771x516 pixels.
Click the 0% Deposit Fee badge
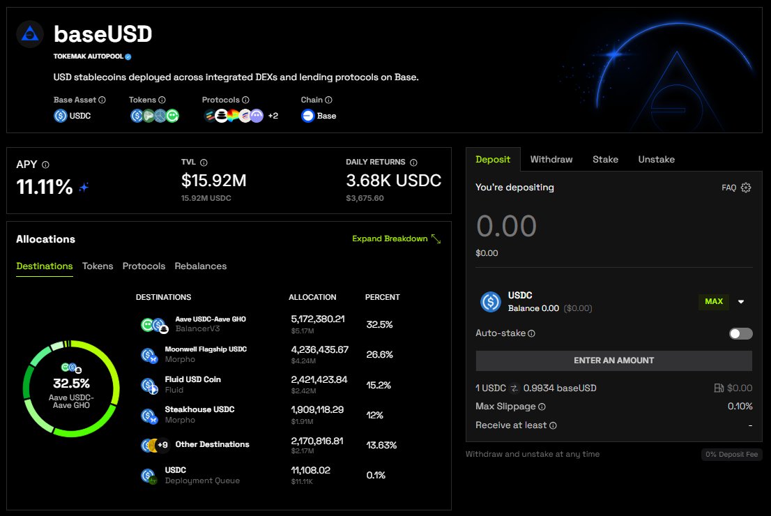[732, 455]
